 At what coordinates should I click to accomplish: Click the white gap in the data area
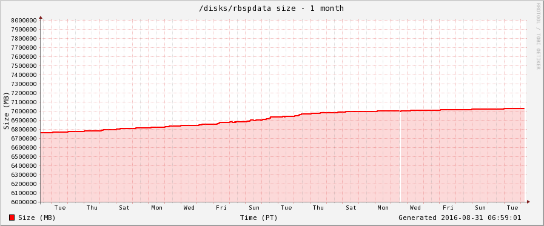tap(400, 156)
